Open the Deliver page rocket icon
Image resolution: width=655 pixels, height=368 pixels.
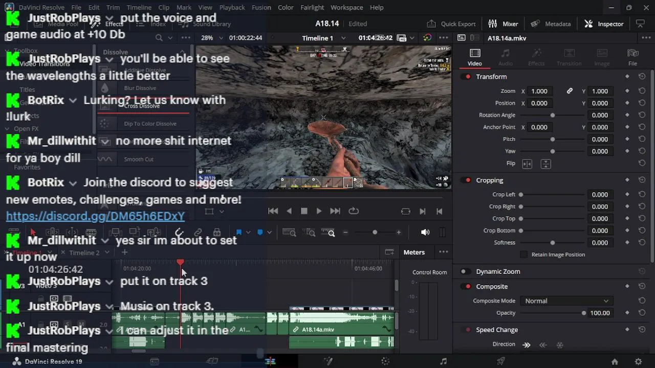(501, 361)
